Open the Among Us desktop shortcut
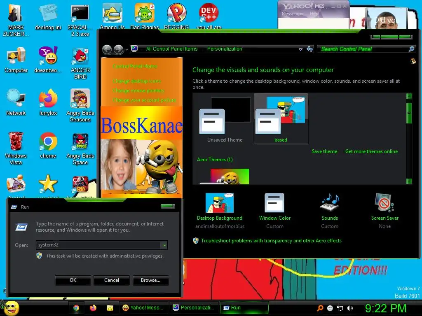The height and width of the screenshot is (316, 422). pos(112,16)
